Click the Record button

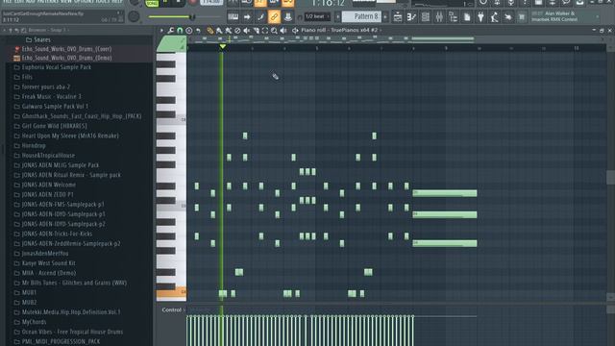pyautogui.click(x=192, y=2)
